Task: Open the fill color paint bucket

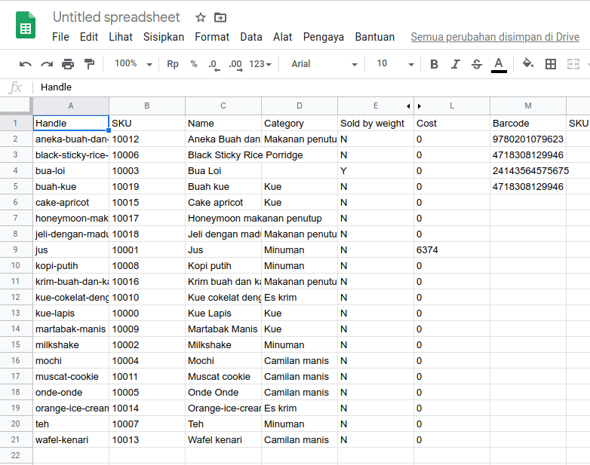Action: click(x=528, y=64)
